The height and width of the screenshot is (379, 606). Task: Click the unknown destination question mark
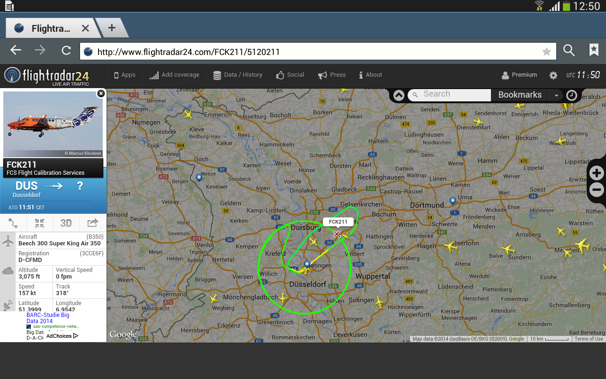pos(80,186)
